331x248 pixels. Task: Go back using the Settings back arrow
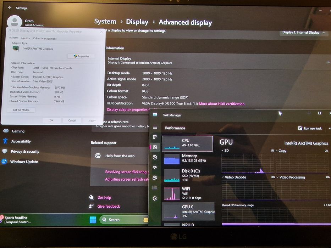coord(10,7)
